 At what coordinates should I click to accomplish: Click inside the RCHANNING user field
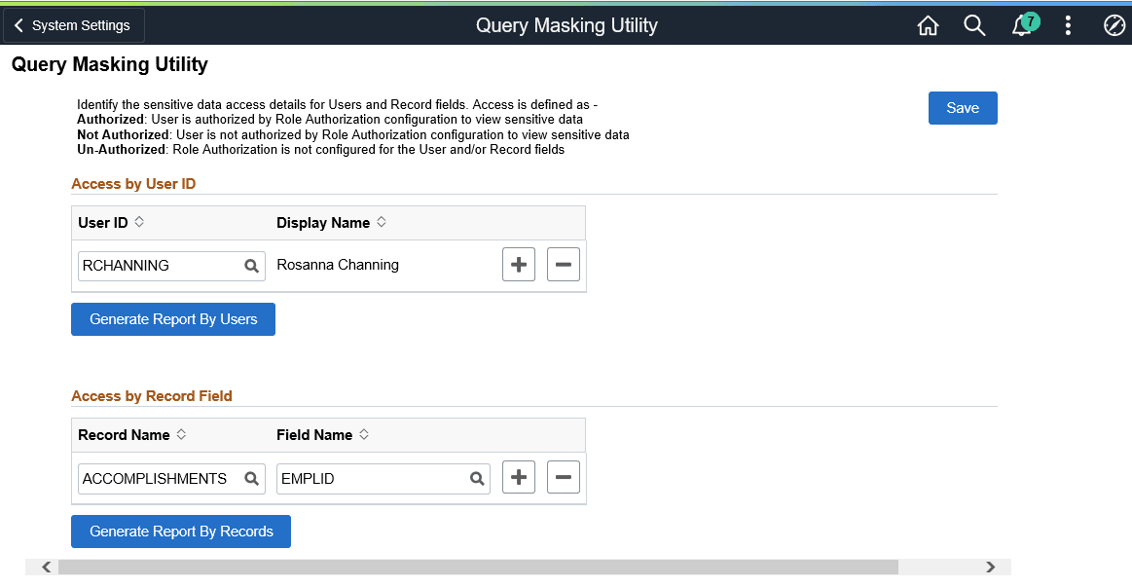pos(156,265)
